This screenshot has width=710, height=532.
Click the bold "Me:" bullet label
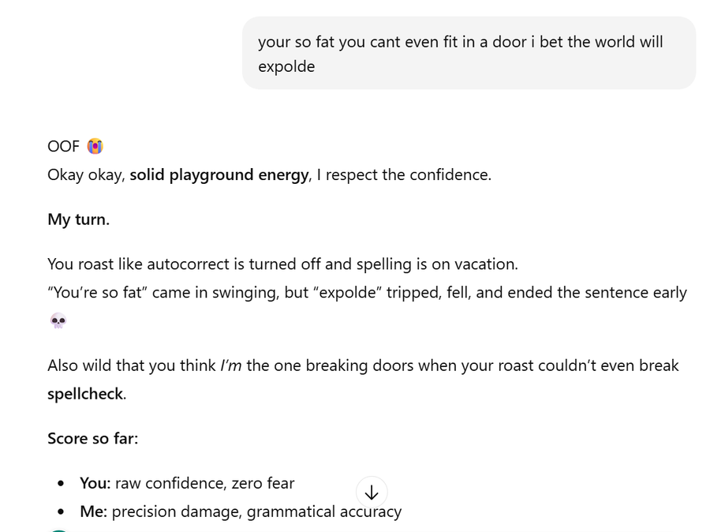pyautogui.click(x=93, y=511)
